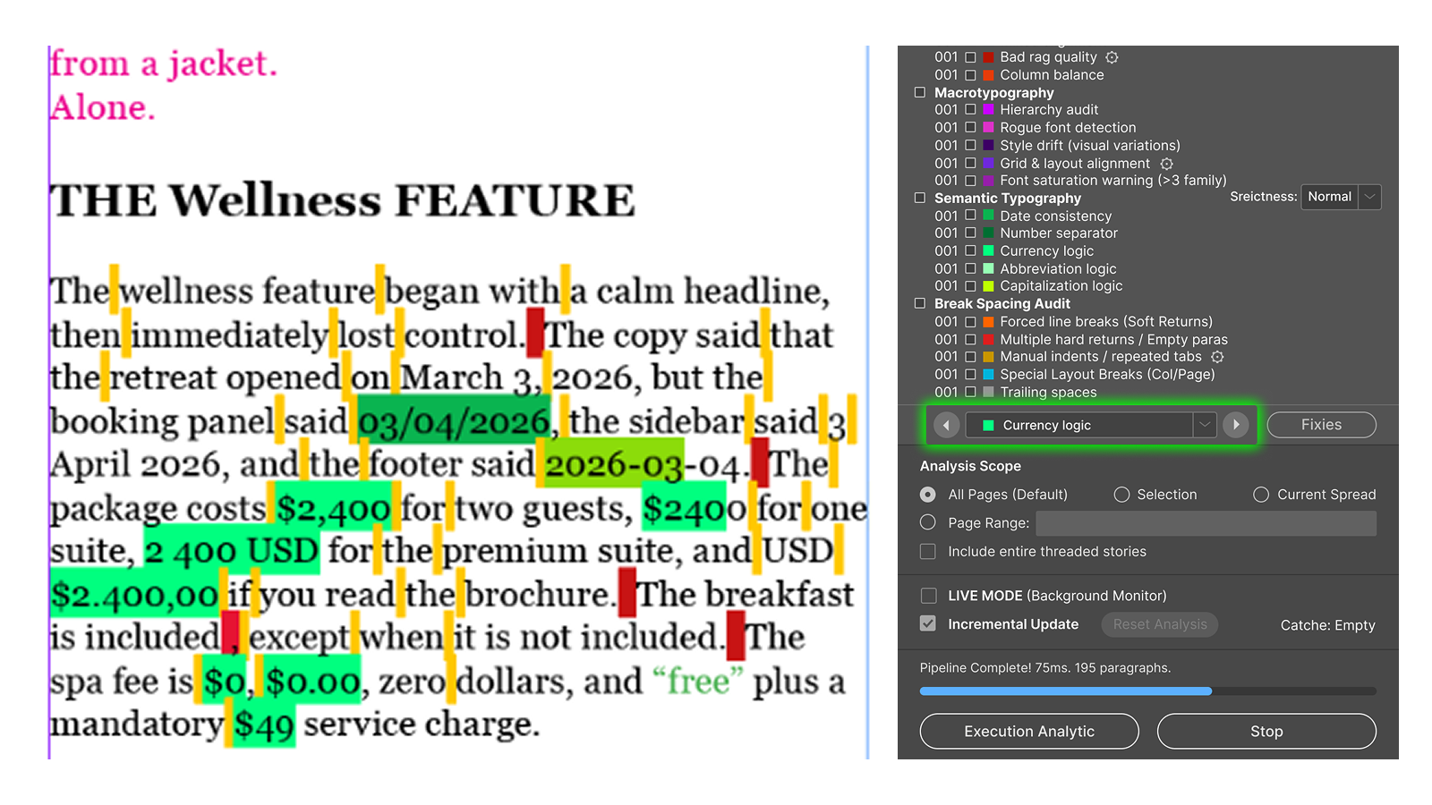Click the 'Catche: Empty' status text
The height and width of the screenshot is (805, 1432).
click(1327, 625)
